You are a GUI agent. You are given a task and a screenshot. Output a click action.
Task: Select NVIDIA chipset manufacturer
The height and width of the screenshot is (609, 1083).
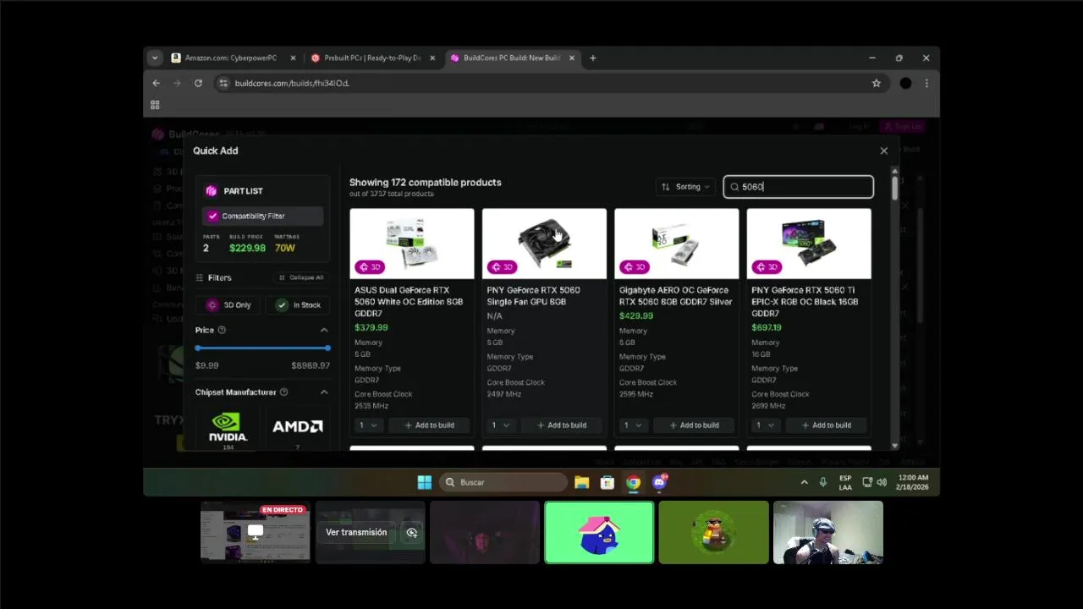tap(228, 427)
